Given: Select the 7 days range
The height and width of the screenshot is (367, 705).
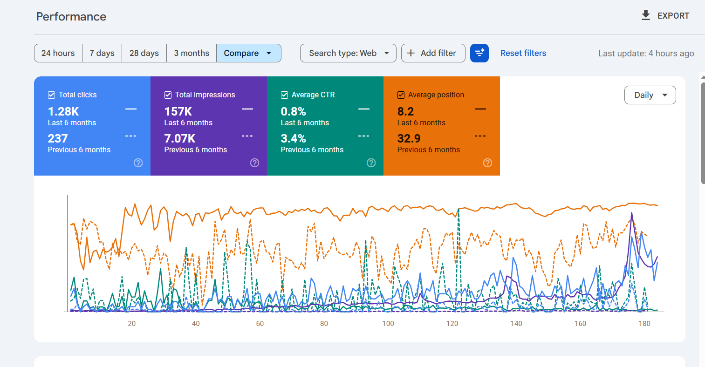Looking at the screenshot, I should [x=102, y=53].
